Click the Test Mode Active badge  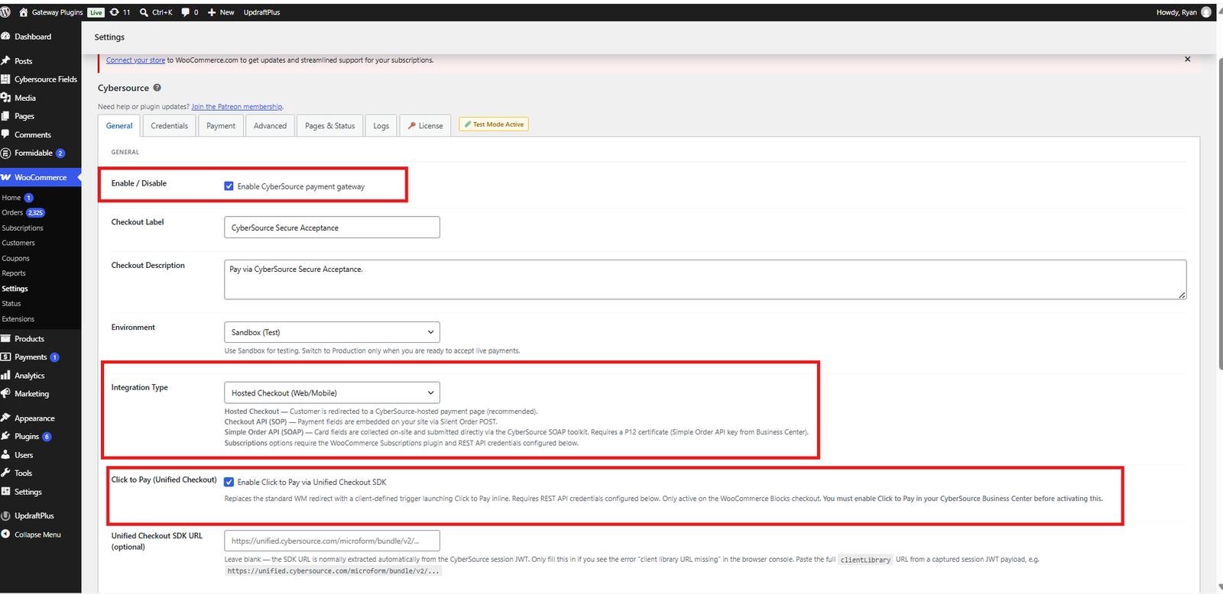[x=494, y=124]
